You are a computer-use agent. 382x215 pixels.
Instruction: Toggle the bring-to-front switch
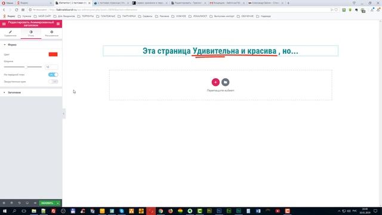pos(53,75)
